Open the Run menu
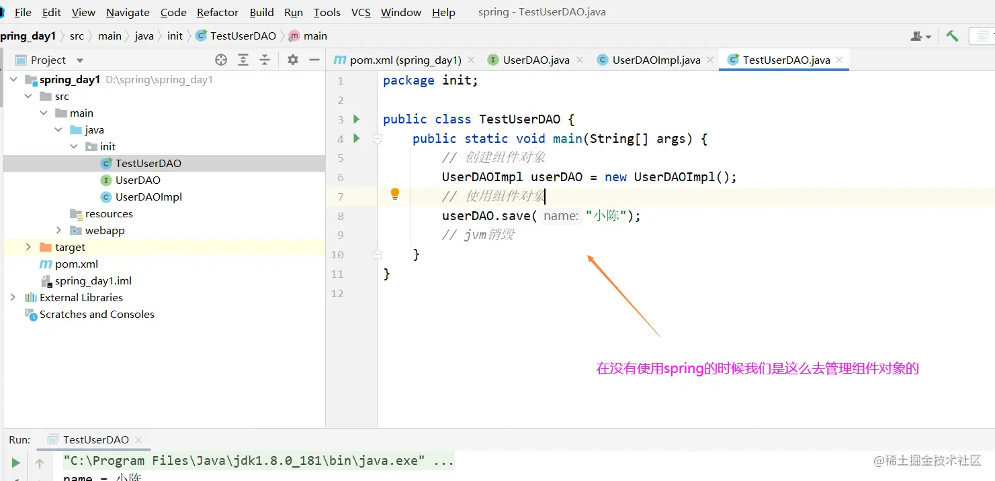 [294, 12]
